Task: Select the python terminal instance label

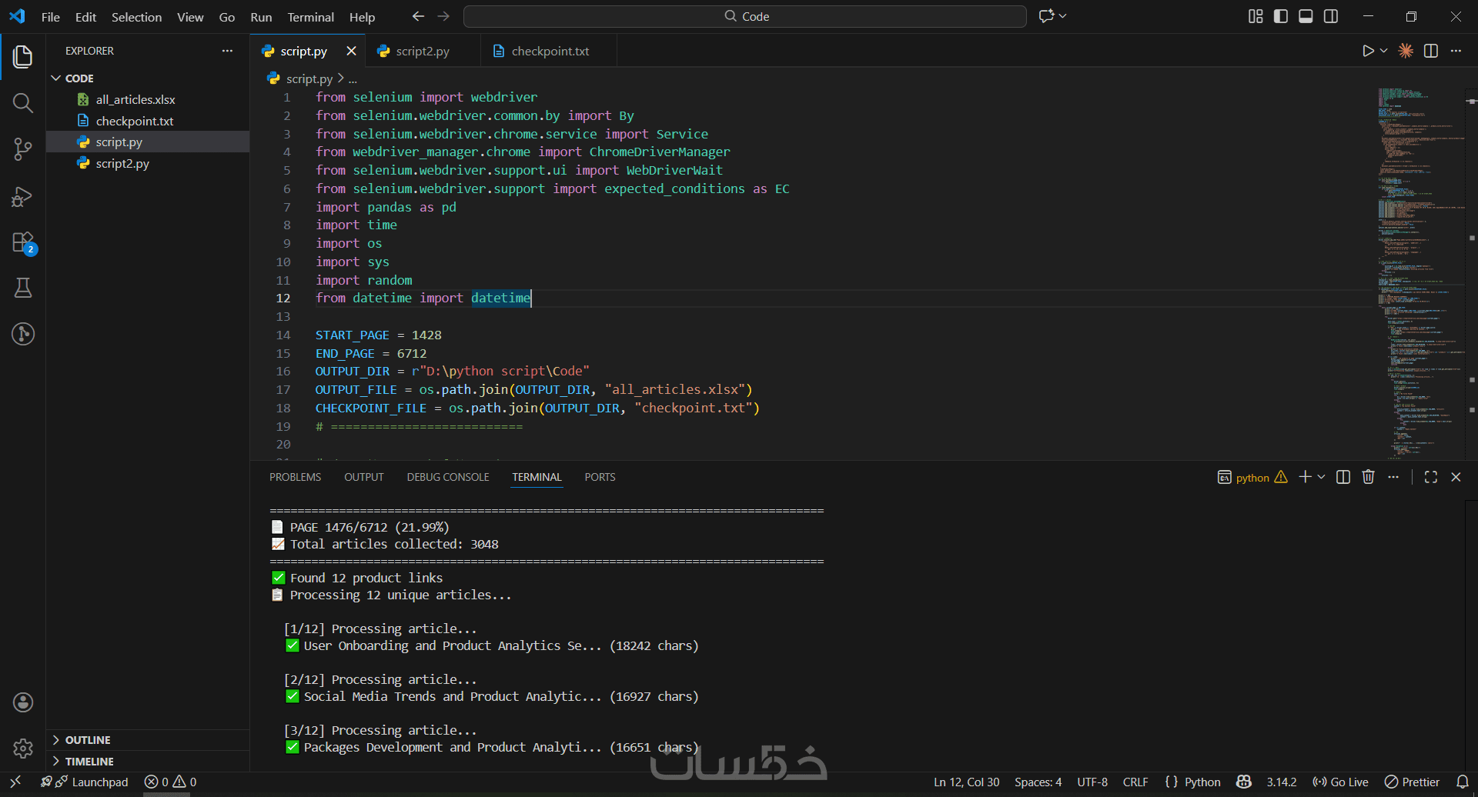Action: [x=1252, y=477]
